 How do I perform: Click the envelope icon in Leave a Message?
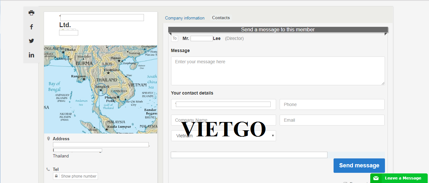pyautogui.click(x=376, y=178)
